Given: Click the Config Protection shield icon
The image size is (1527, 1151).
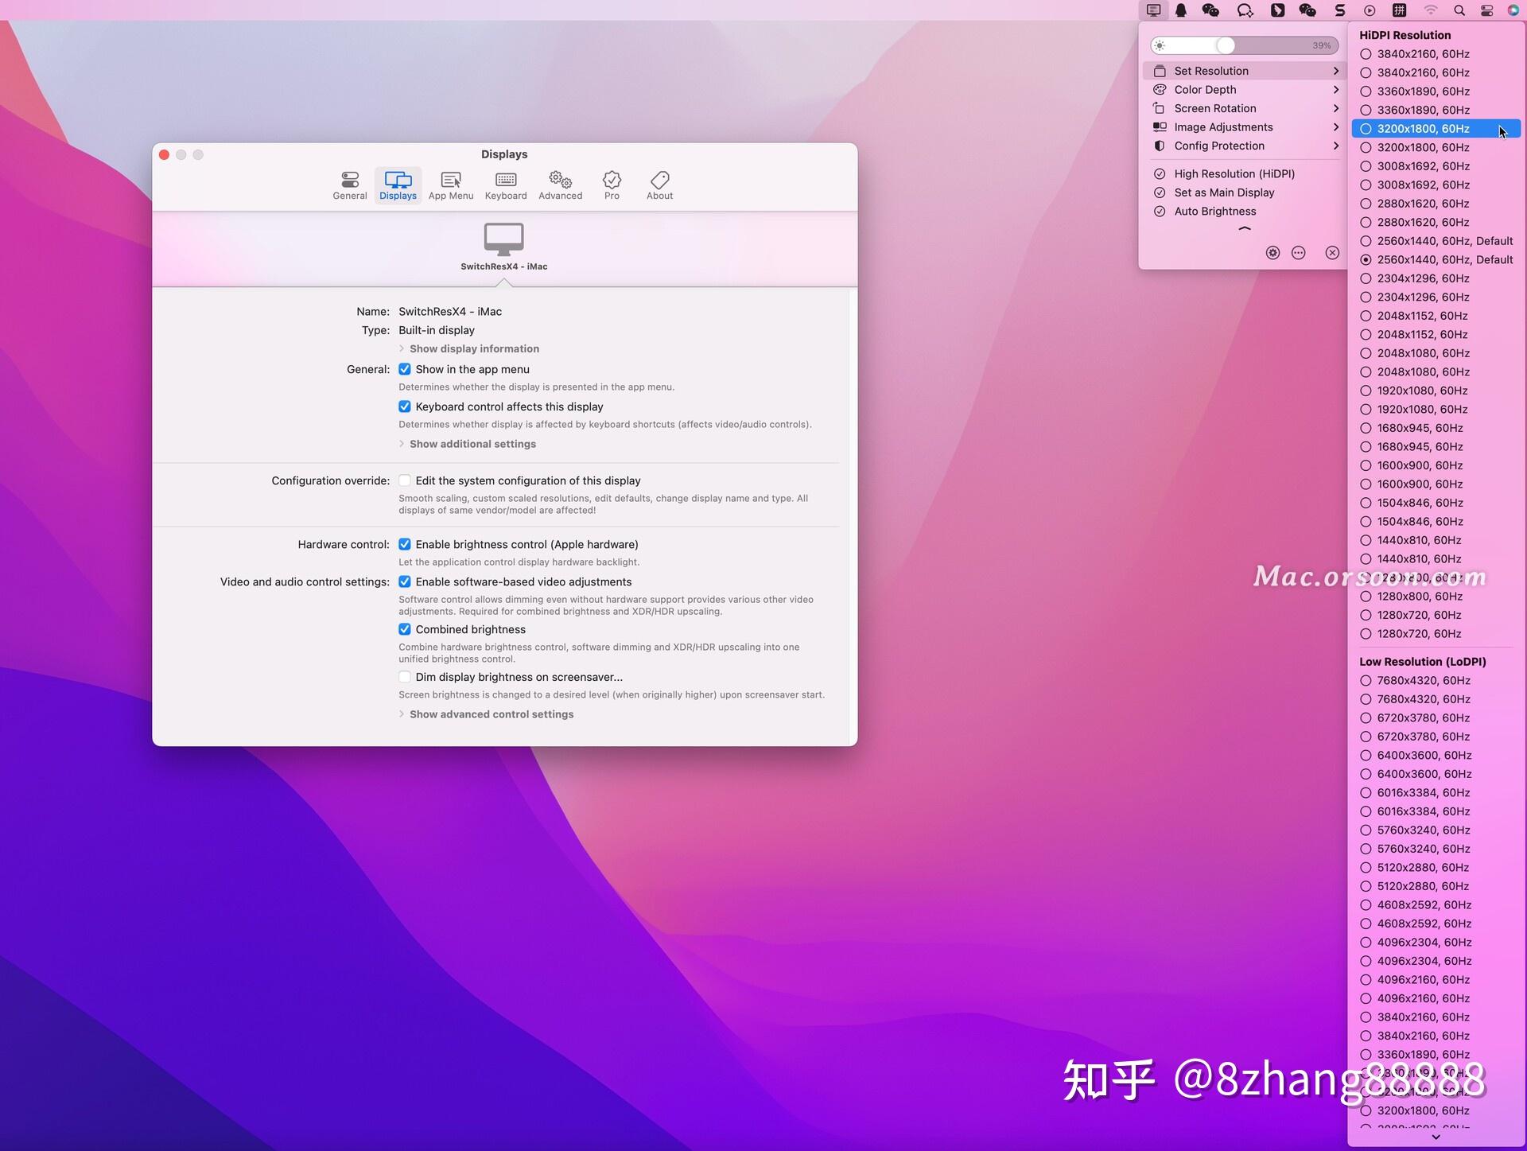Looking at the screenshot, I should click(x=1159, y=146).
